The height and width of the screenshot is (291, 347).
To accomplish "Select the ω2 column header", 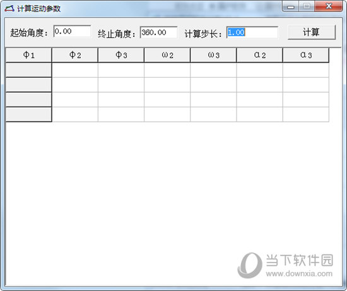I will (x=167, y=55).
